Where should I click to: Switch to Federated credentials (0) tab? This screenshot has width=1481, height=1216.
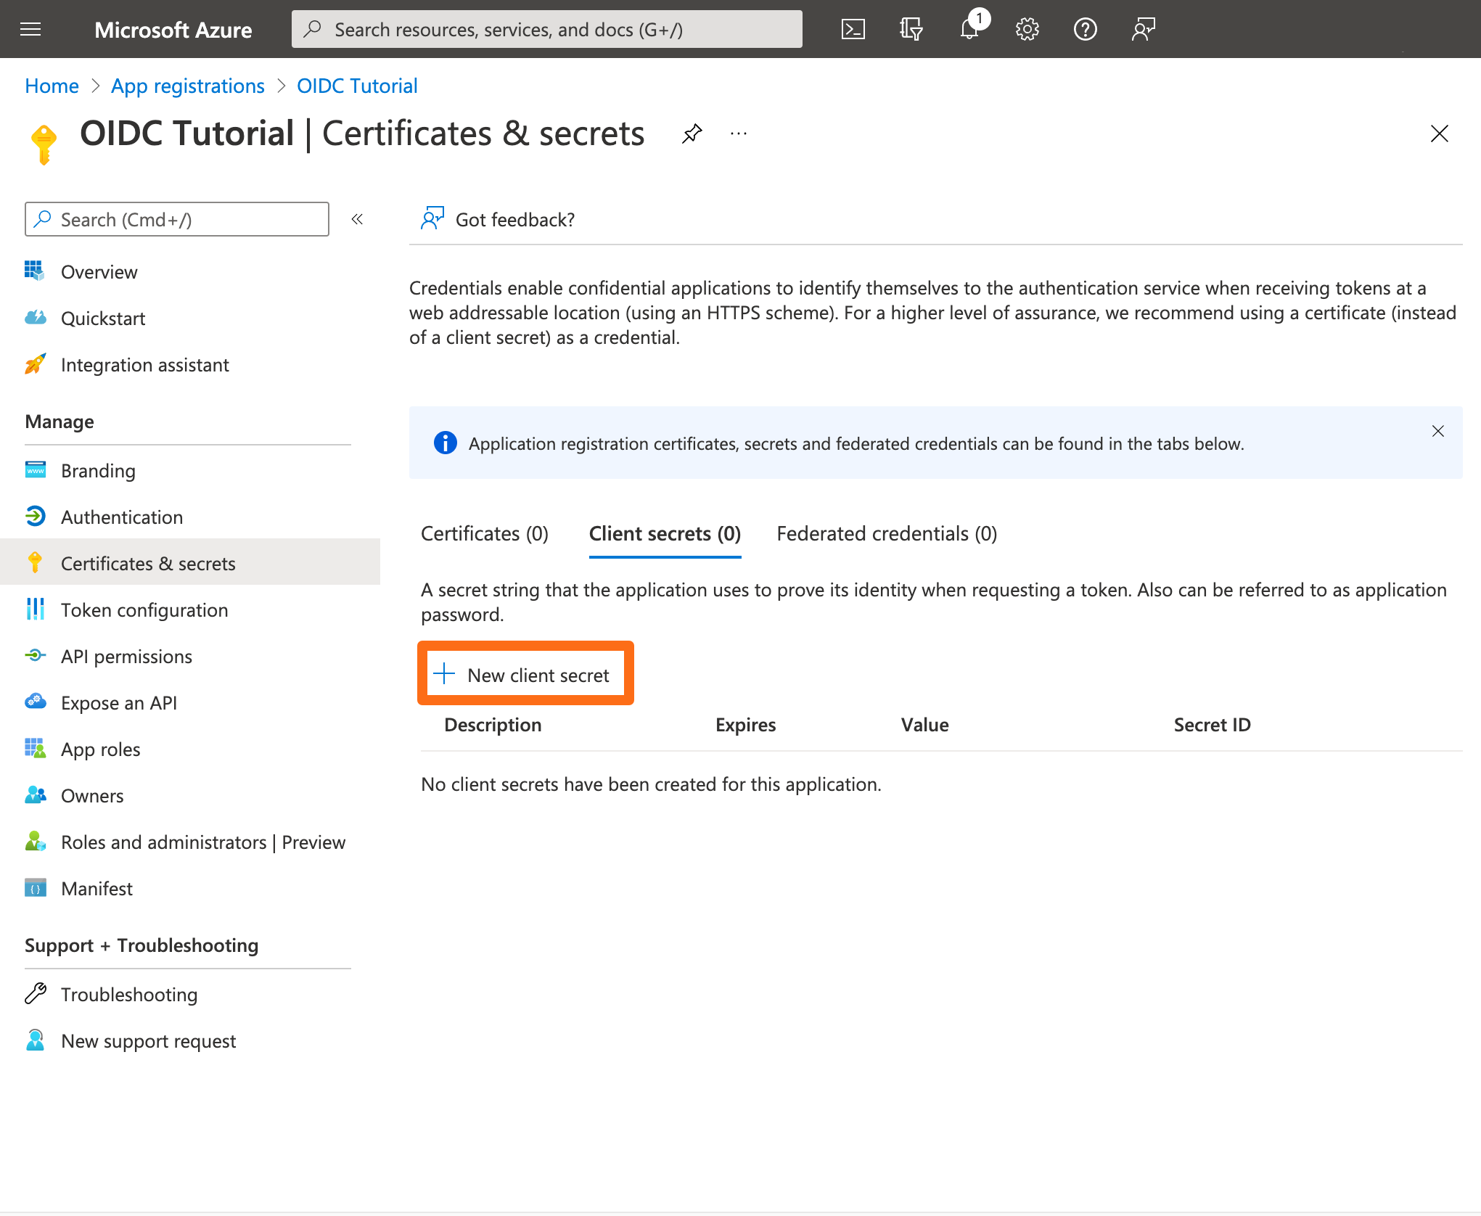887,534
